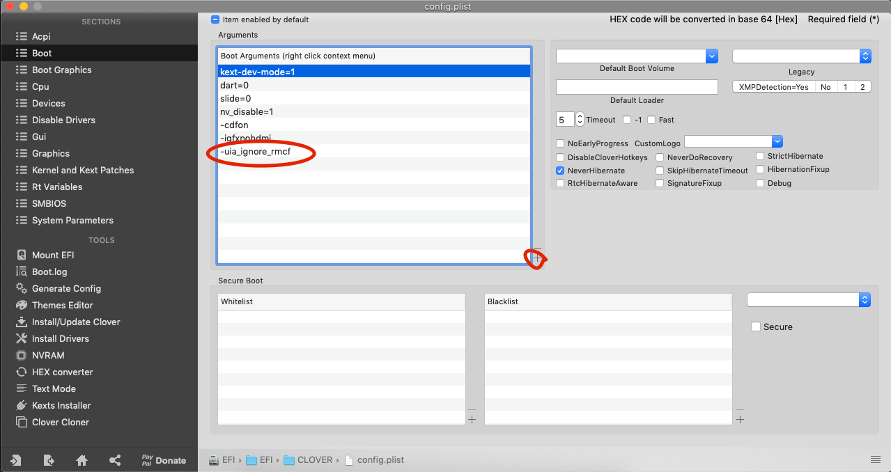
Task: Open the HEX converter icon
Action: (22, 372)
